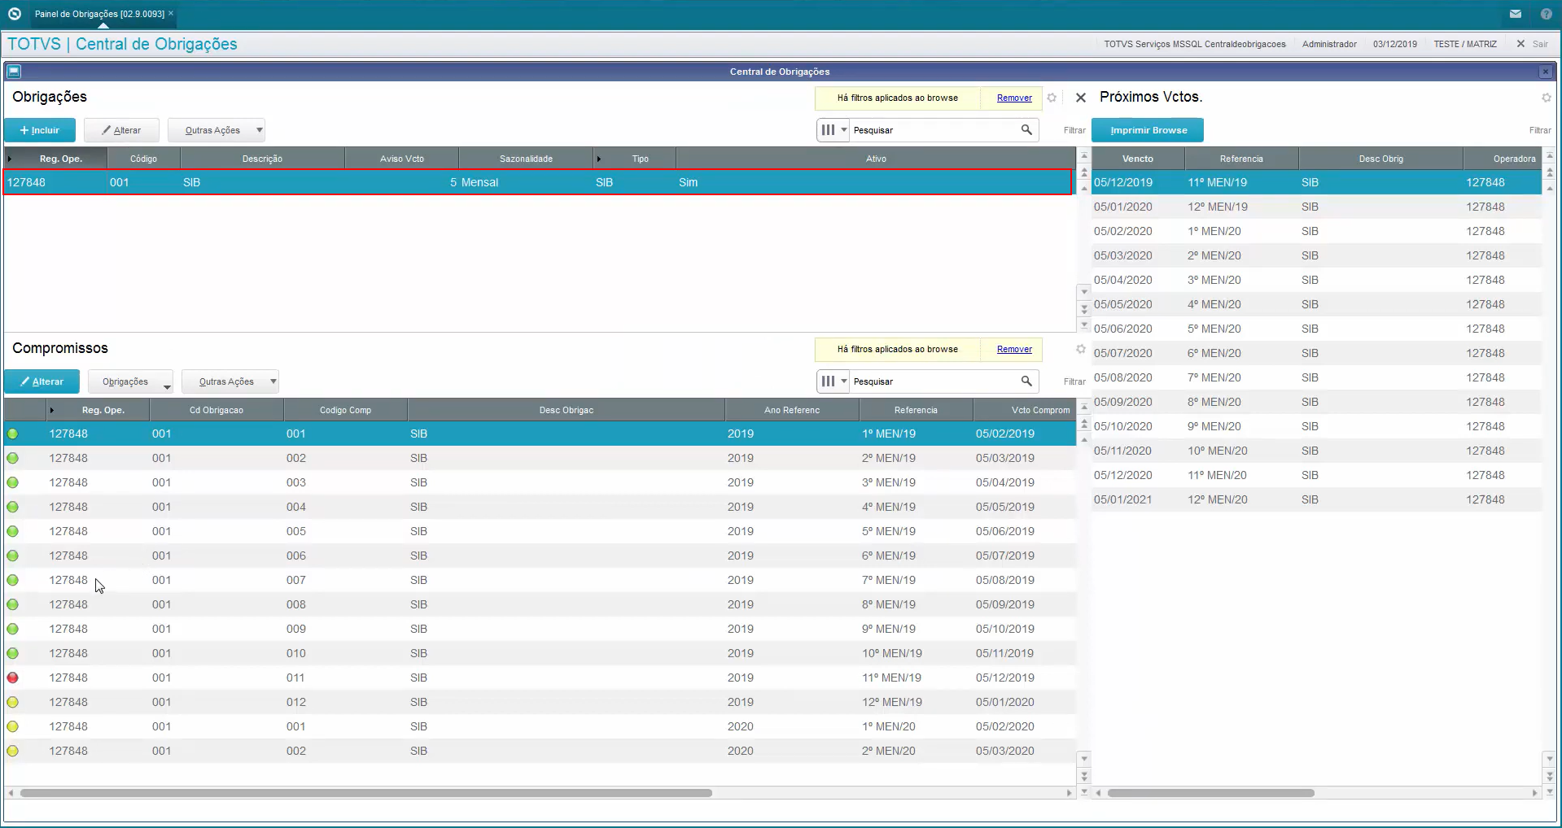Select Compromissos row with vcto 05/06/2019
The width and height of the screenshot is (1562, 828).
[540, 531]
